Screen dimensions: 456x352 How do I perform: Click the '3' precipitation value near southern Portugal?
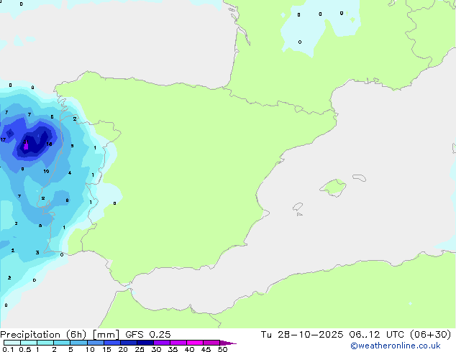coord(37,253)
